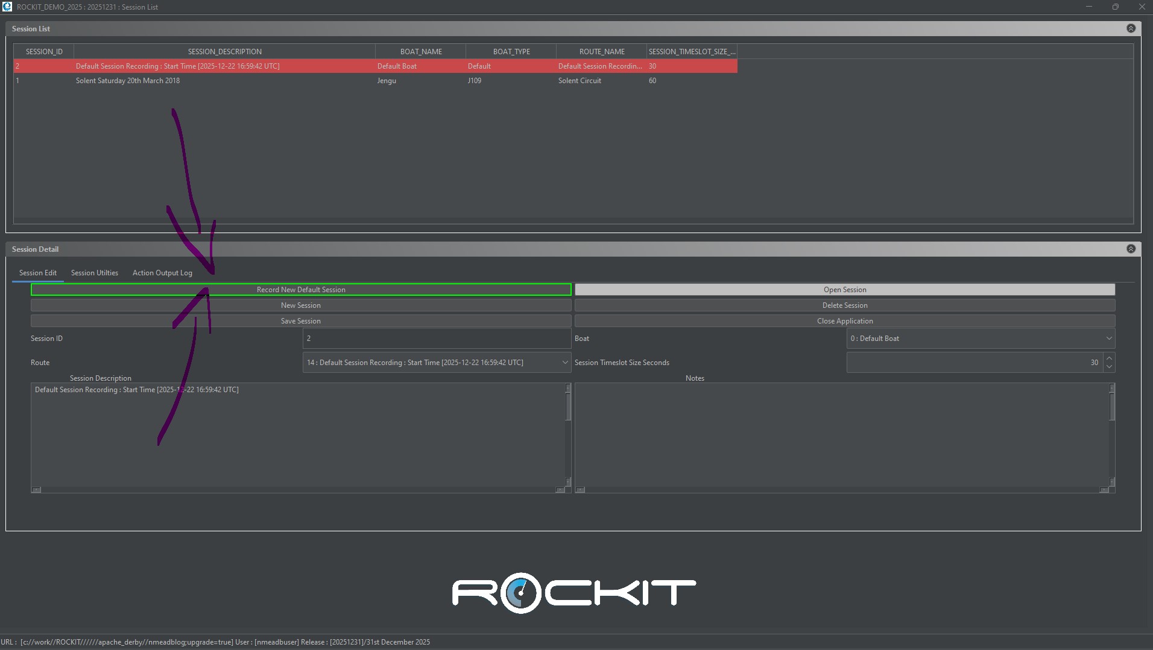Click the Open Session button

pyautogui.click(x=844, y=290)
